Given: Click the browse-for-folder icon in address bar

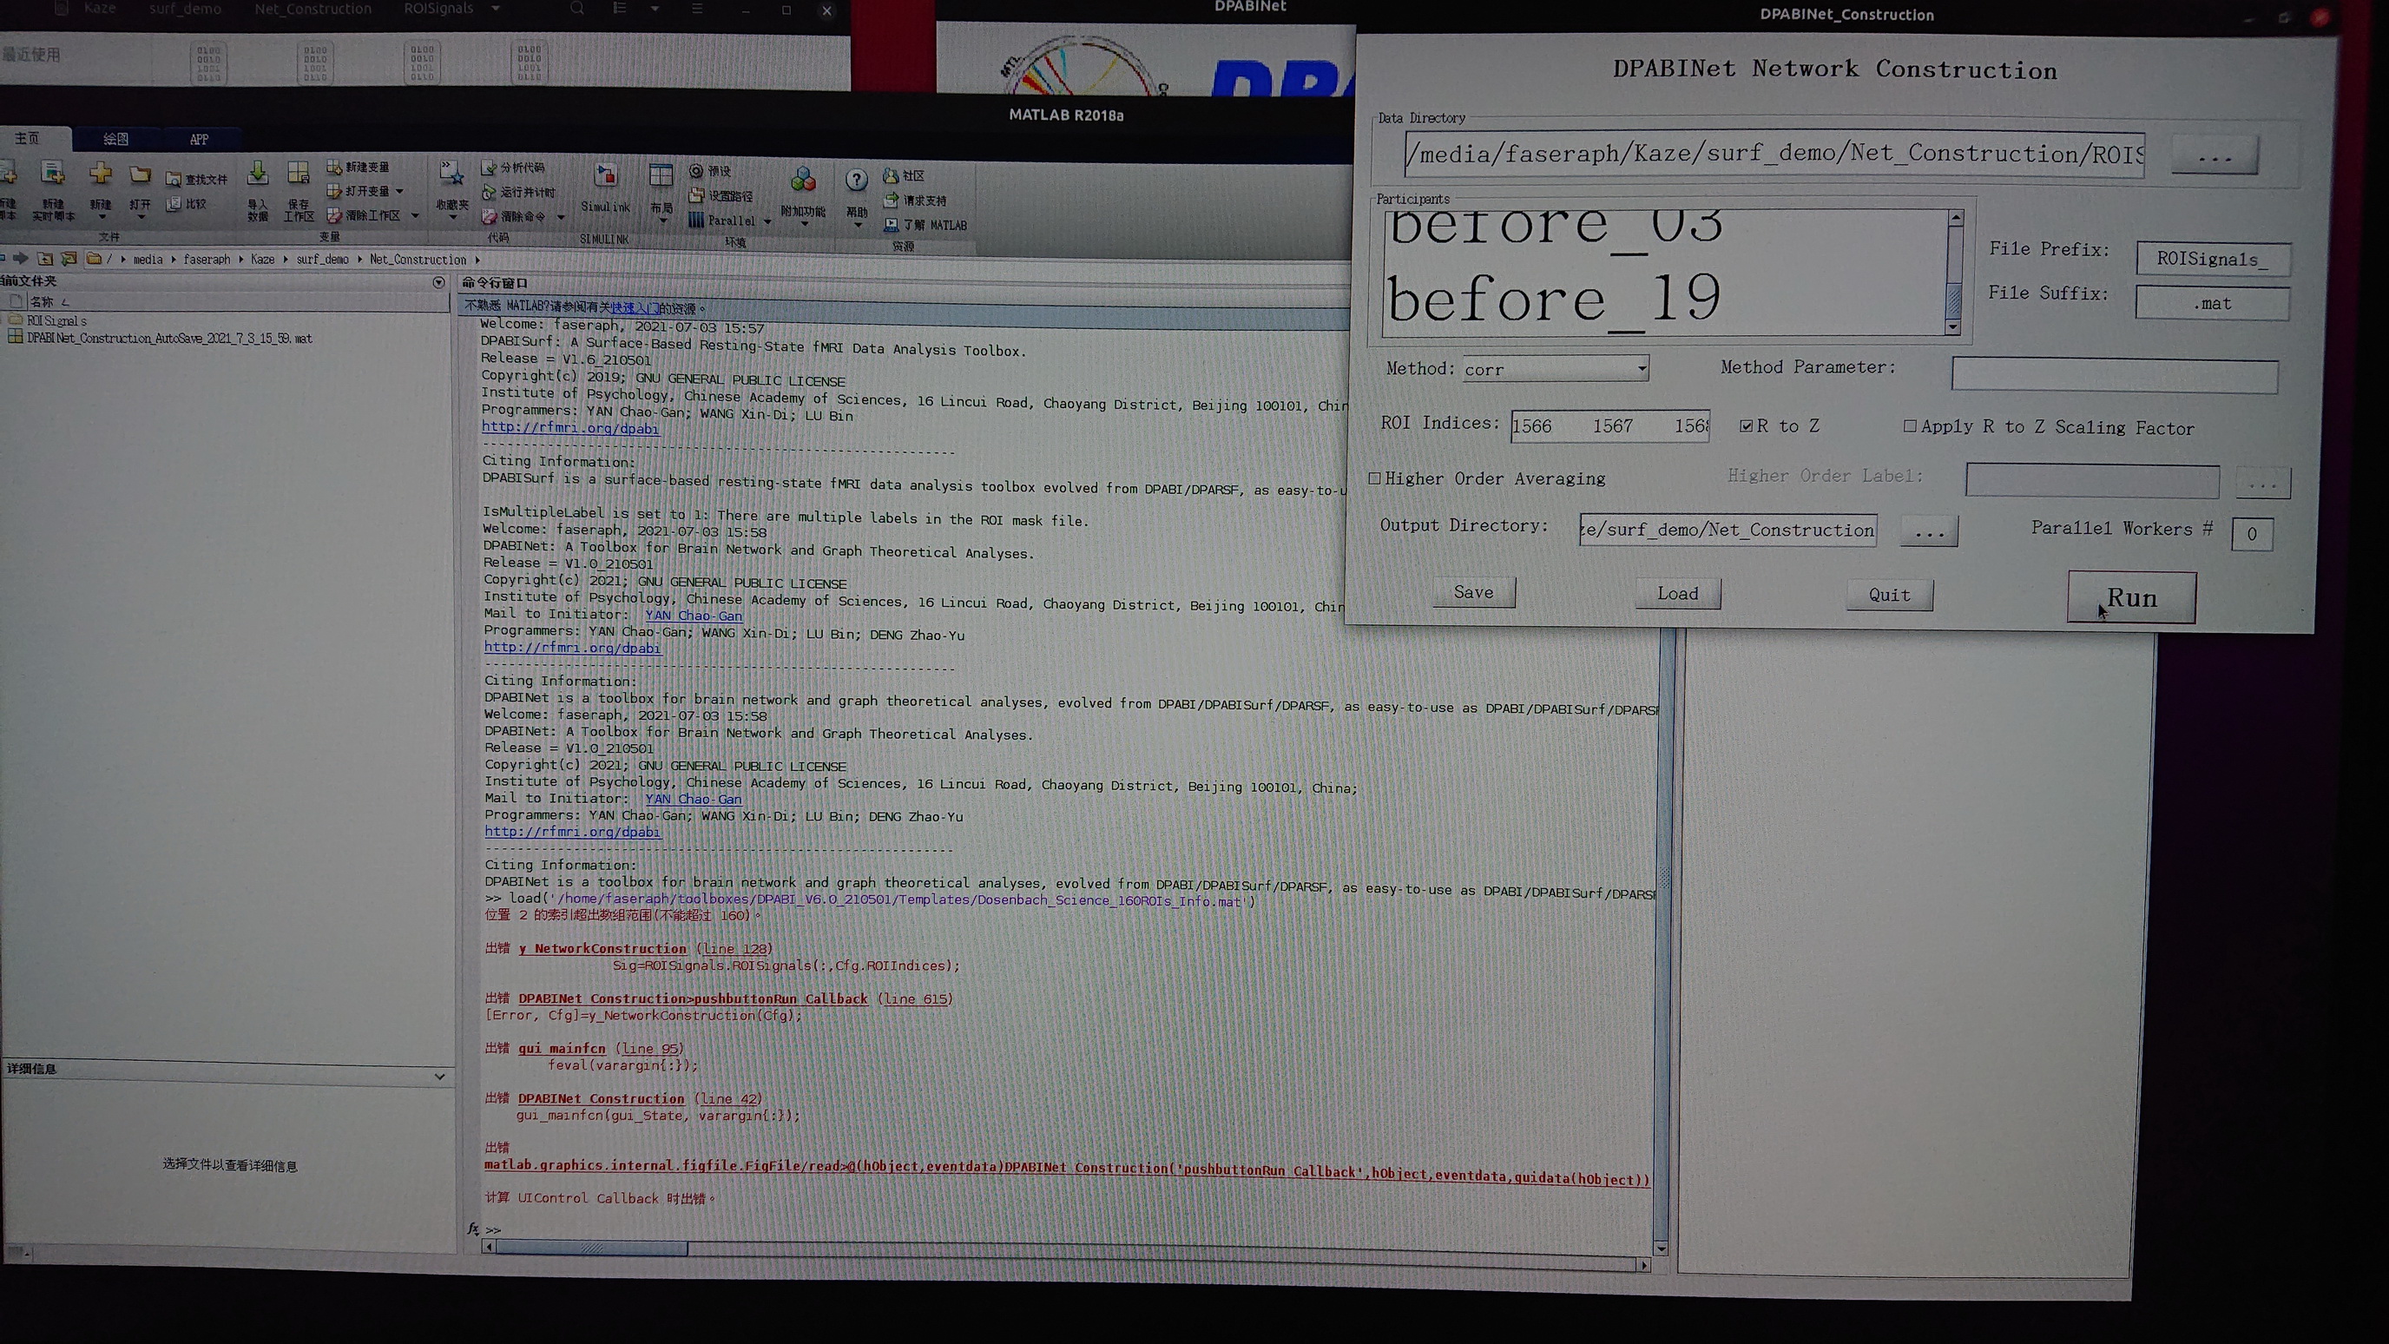Looking at the screenshot, I should click(x=68, y=259).
